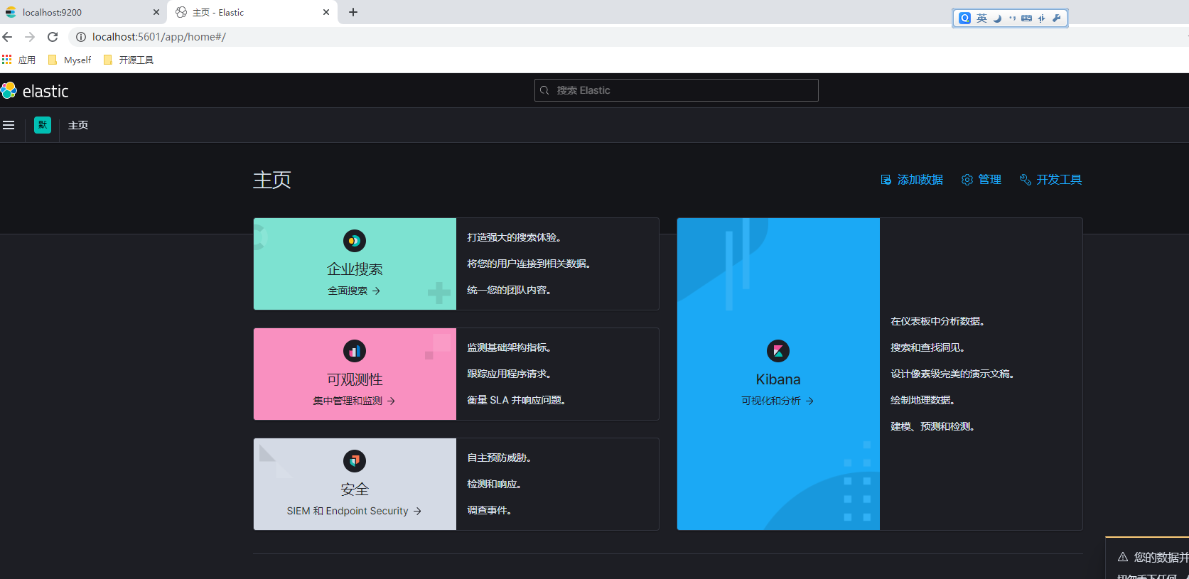1189x579 pixels.
Task: Open SIEM 和 Endpoint Security link
Action: click(355, 511)
